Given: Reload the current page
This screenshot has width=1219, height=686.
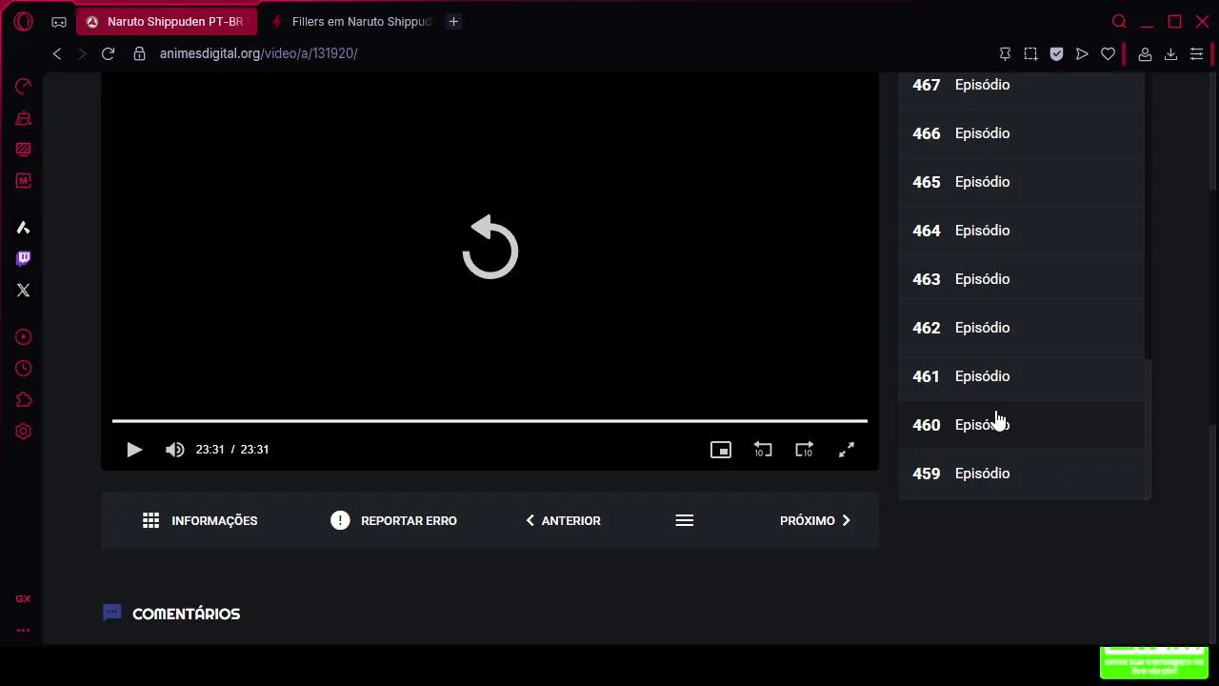Looking at the screenshot, I should 108,53.
